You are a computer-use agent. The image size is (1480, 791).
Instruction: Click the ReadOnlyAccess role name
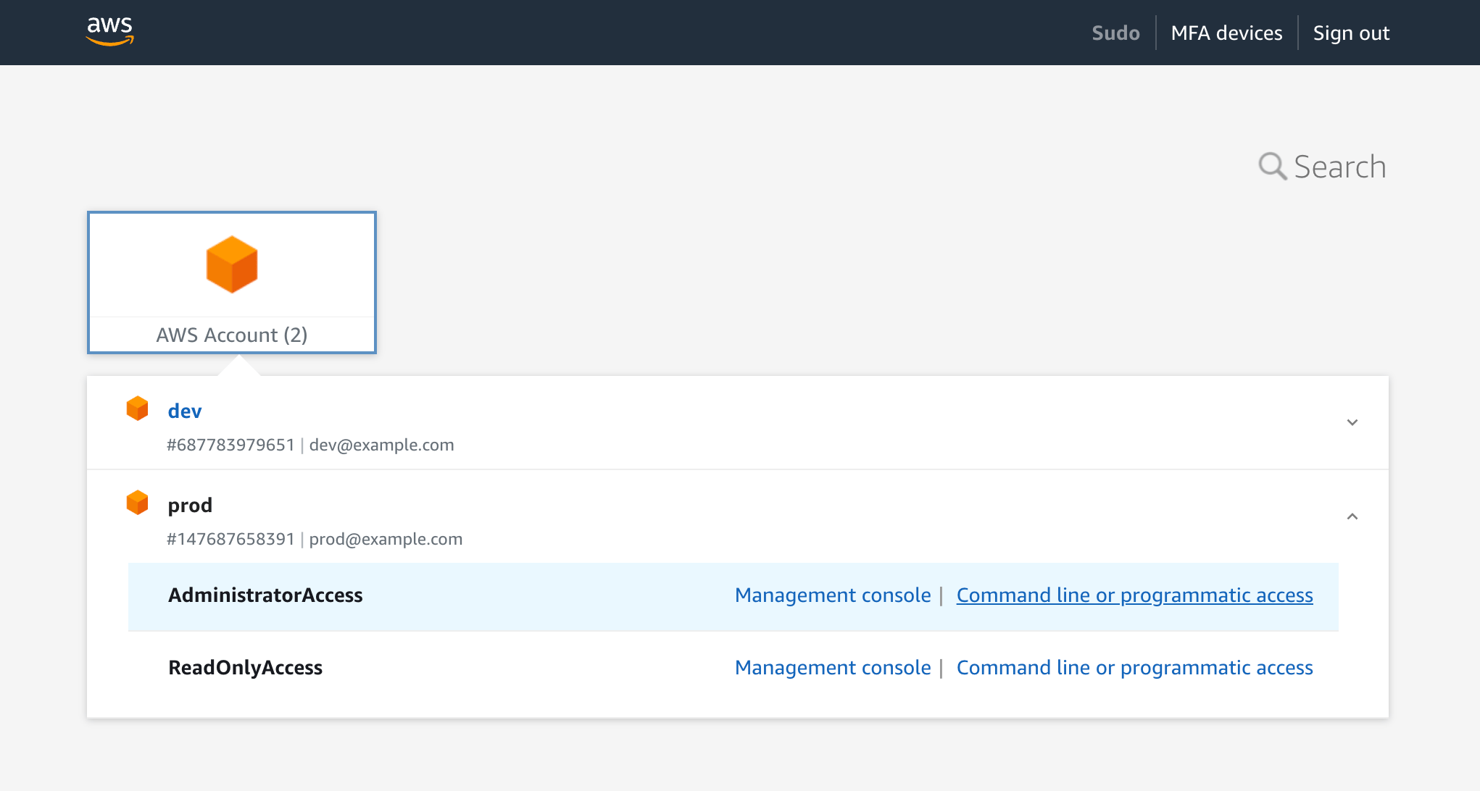(245, 667)
